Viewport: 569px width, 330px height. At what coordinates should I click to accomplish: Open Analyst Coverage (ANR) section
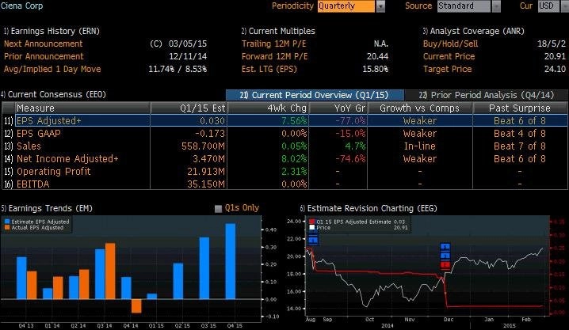474,31
